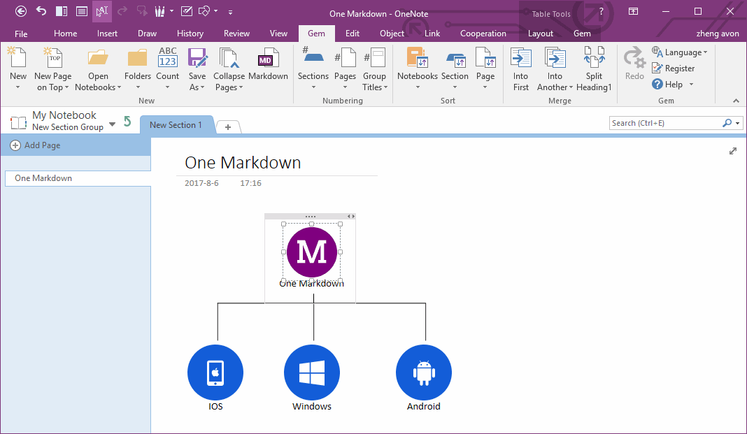Click the Undo icon in title bar

[x=41, y=11]
